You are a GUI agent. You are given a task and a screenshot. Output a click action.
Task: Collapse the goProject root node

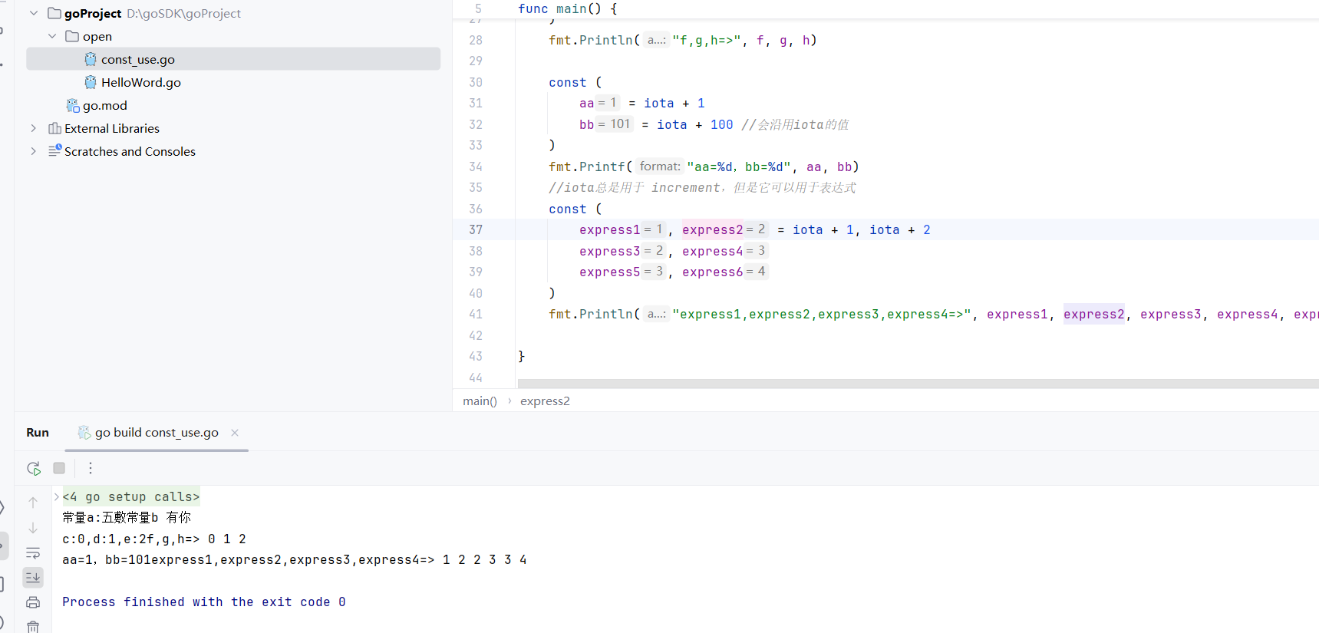pos(34,13)
